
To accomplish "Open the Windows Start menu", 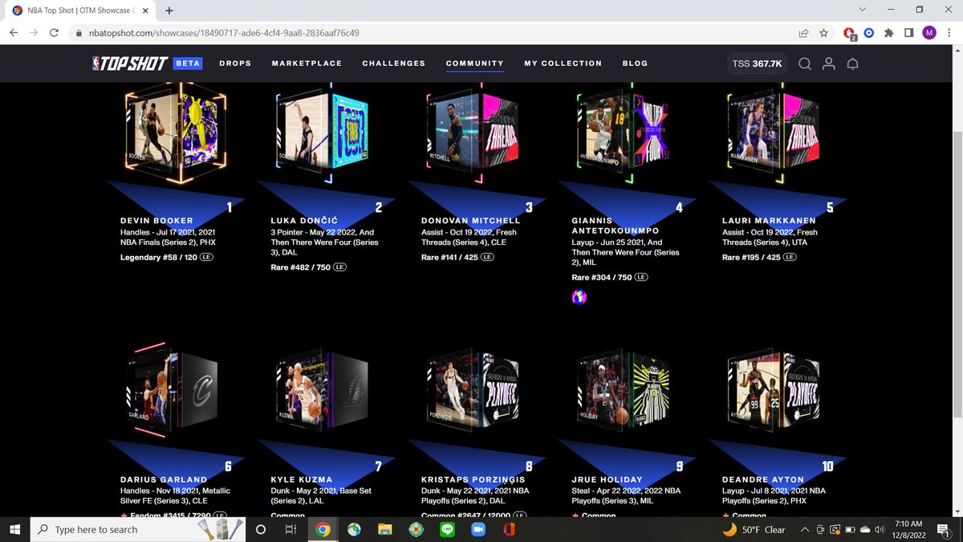I will (x=14, y=530).
